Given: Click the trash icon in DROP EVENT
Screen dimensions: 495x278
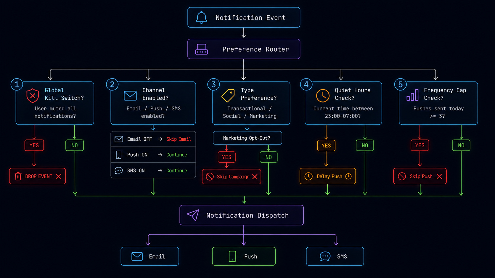Looking at the screenshot, I should click(x=18, y=176).
